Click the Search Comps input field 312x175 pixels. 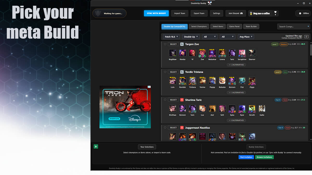tap(294, 26)
